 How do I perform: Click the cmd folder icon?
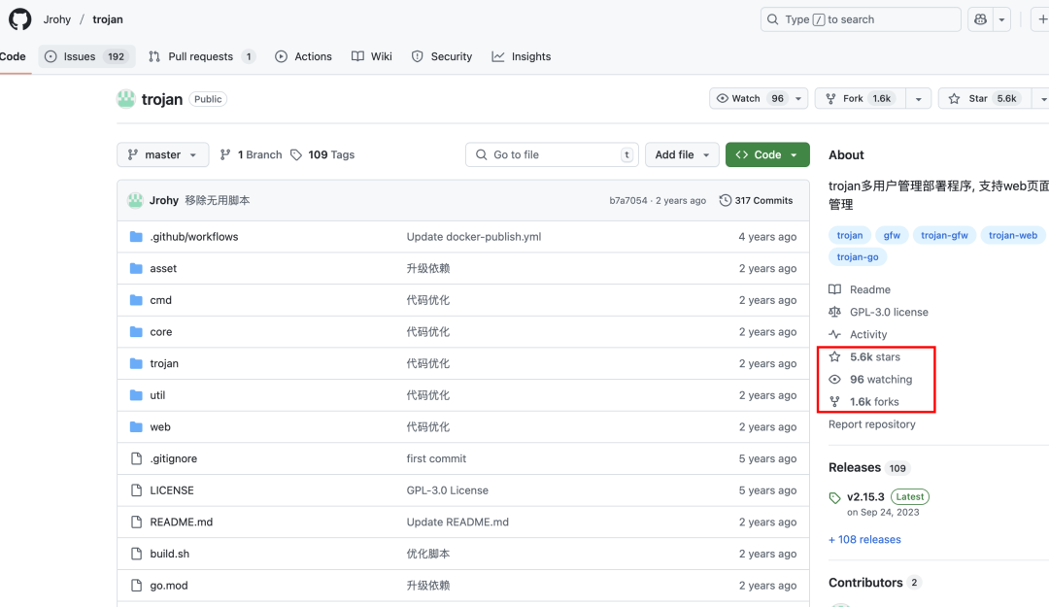pos(137,300)
